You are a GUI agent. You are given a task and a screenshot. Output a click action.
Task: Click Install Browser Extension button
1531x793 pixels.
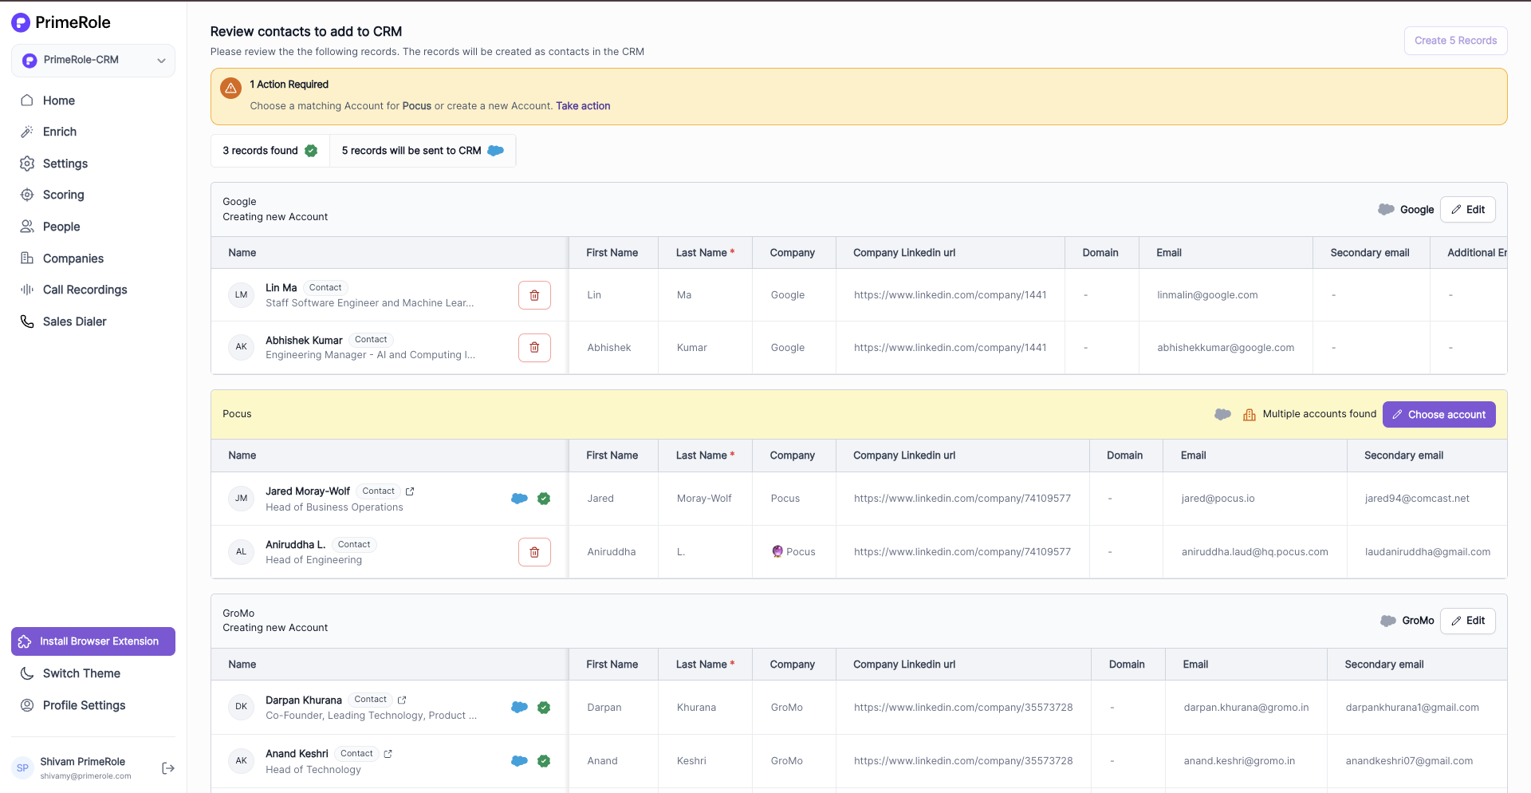coord(93,641)
